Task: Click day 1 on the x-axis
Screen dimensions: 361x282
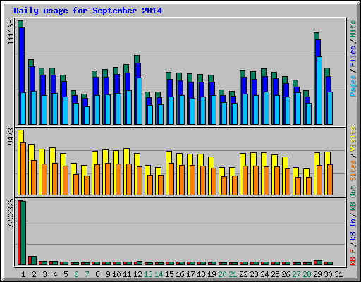Action: point(23,274)
